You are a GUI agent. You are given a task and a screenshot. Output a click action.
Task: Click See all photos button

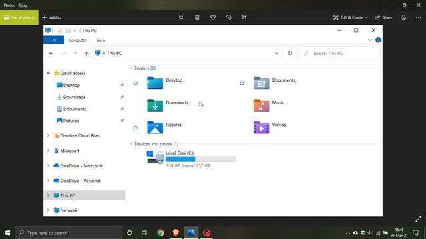[x=19, y=17]
